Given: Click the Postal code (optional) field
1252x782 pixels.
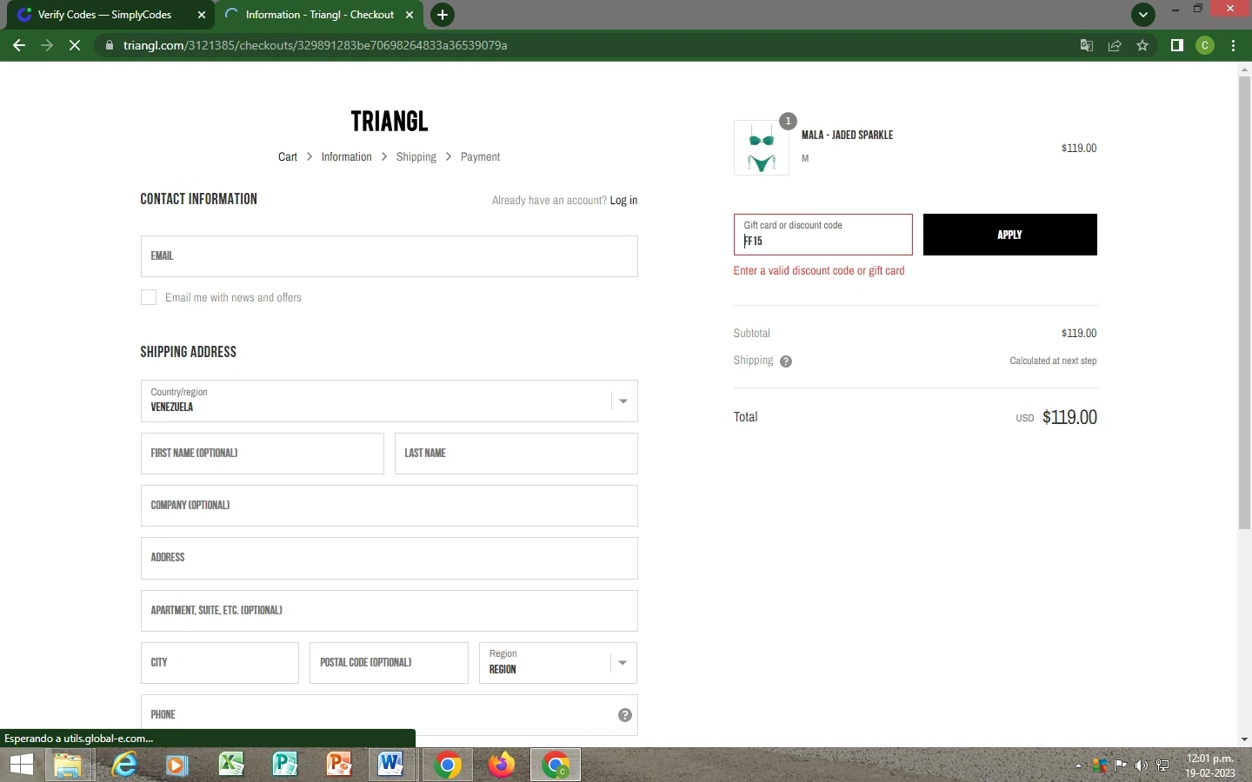Looking at the screenshot, I should pos(389,663).
